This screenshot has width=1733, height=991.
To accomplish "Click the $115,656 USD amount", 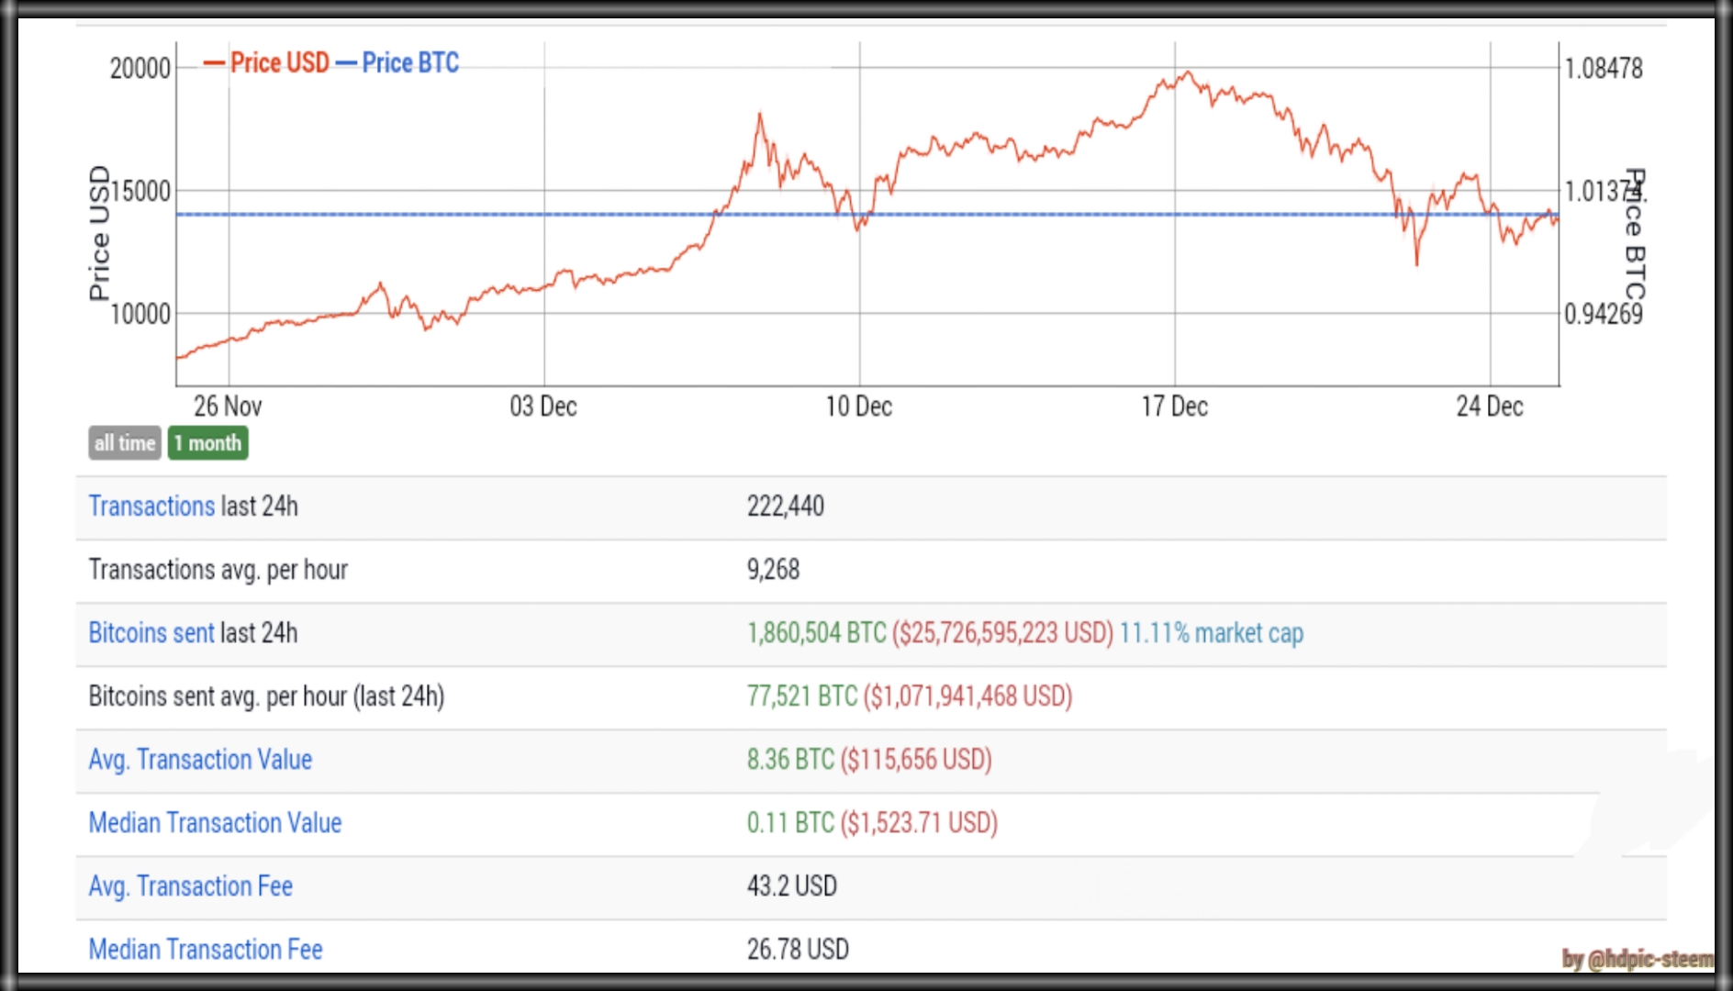I will pyautogui.click(x=916, y=760).
